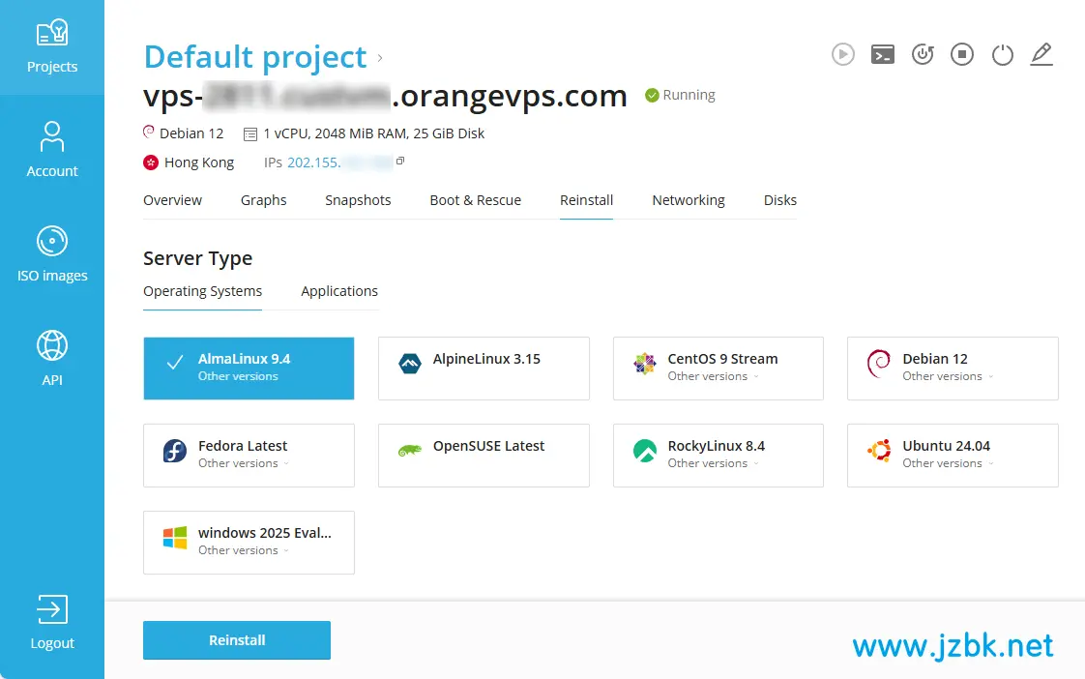The width and height of the screenshot is (1085, 679).
Task: Open Other versions under Debian 12 card
Action: coord(948,376)
